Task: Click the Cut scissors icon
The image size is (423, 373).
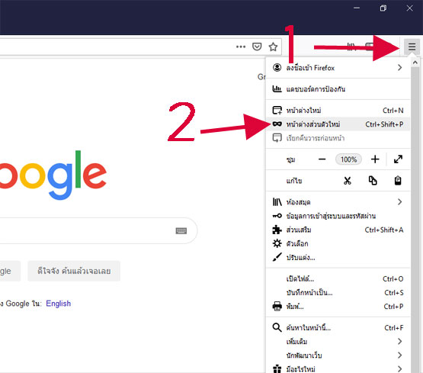Action: (x=348, y=181)
